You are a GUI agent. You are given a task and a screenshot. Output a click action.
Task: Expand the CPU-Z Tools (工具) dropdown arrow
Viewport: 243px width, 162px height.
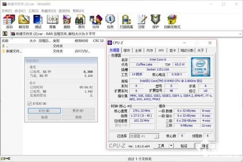point(172,146)
